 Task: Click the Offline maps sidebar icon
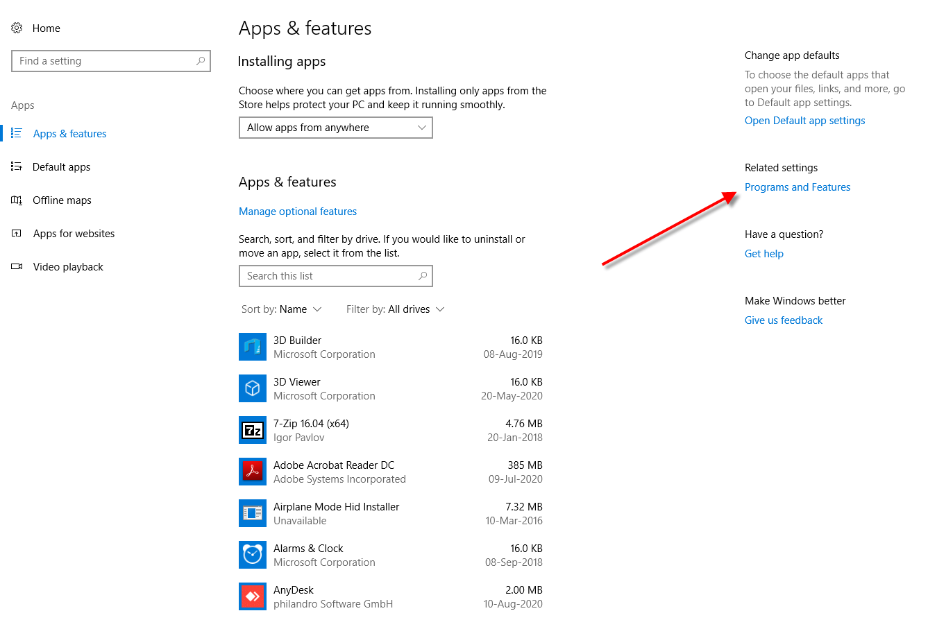click(17, 200)
